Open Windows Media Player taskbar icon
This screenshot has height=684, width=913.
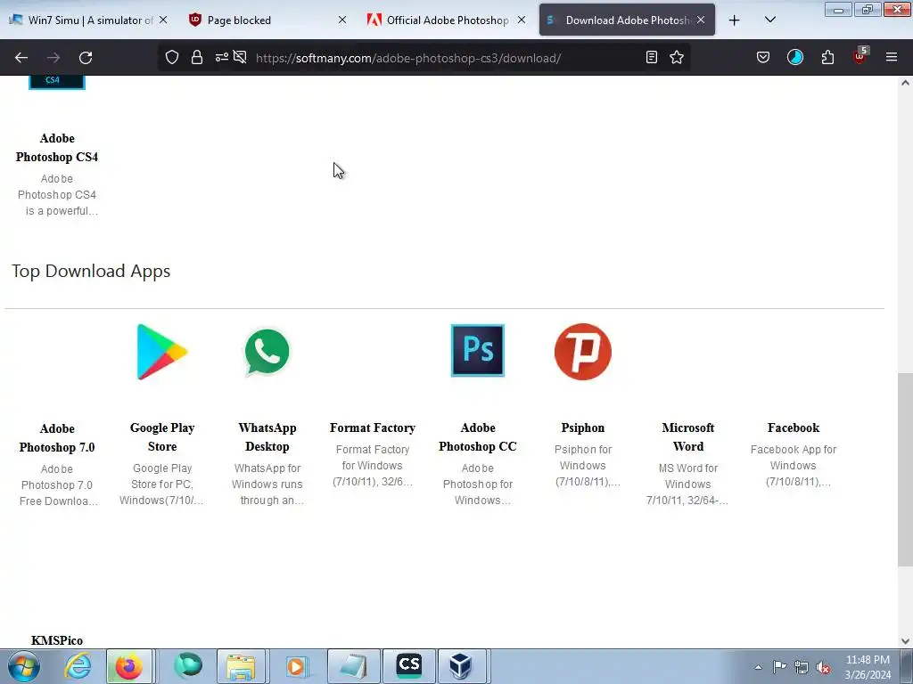(x=296, y=666)
